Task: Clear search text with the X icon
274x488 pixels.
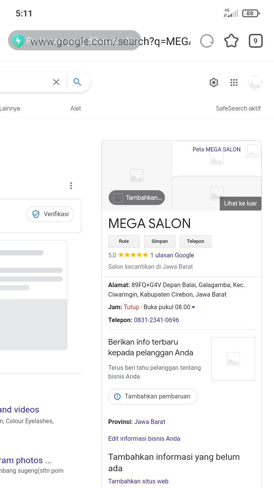Action: pyautogui.click(x=56, y=82)
